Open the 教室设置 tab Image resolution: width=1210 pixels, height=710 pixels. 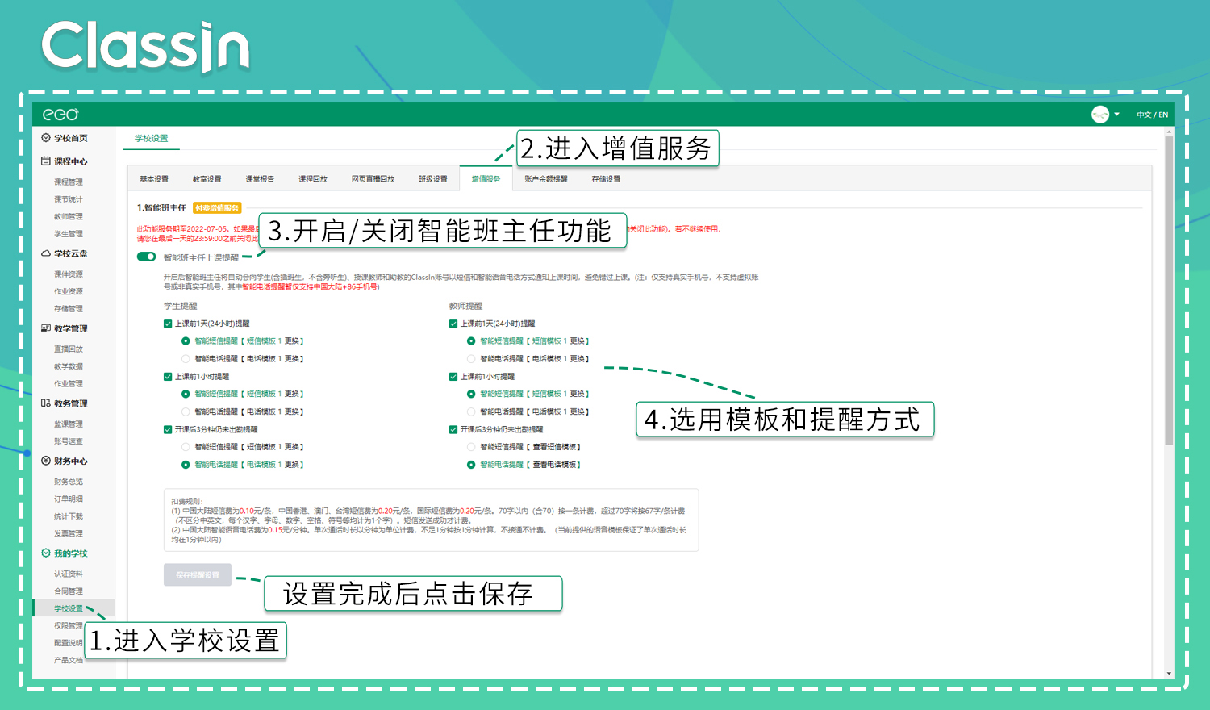tap(207, 179)
